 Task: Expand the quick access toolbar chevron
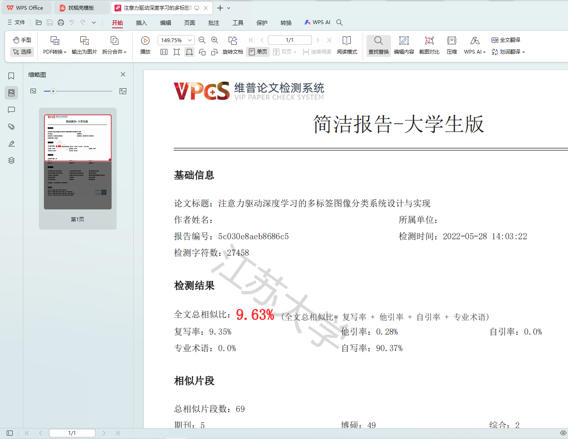[94, 22]
